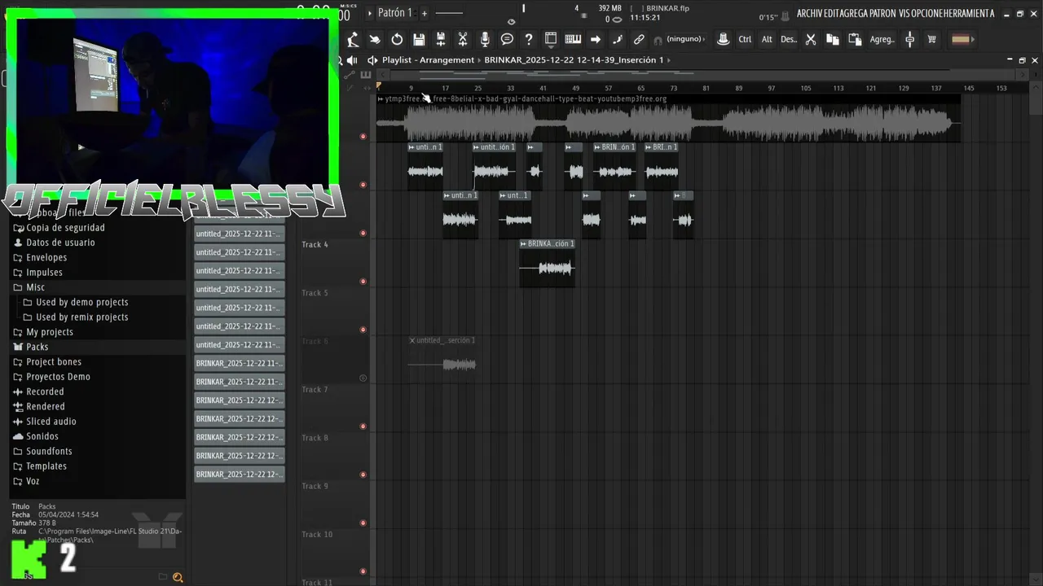
Task: Toggle the Des. modifier button
Action: click(789, 39)
